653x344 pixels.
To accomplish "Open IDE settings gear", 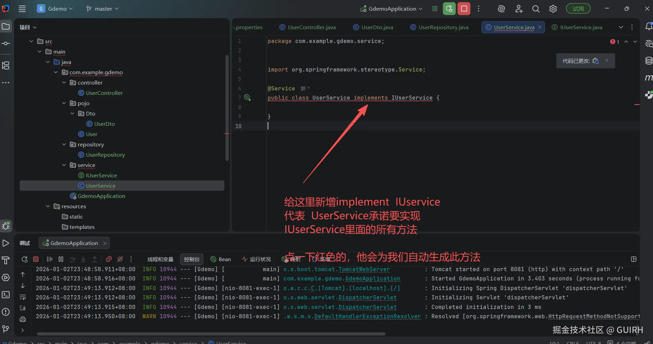I will [x=553, y=9].
